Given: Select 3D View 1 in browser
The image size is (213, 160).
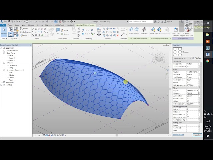Looking at the screenshot, I should [13, 65].
